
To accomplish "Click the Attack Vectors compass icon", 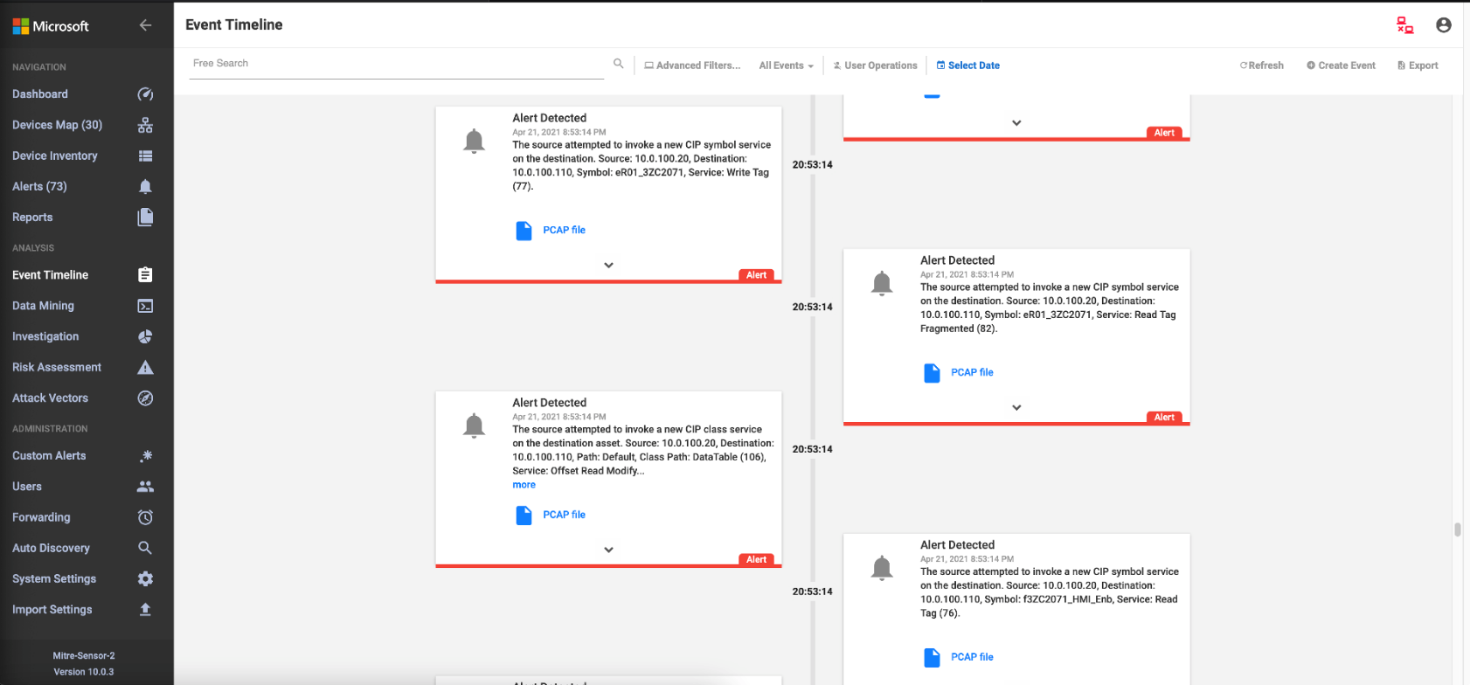I will pyautogui.click(x=145, y=398).
